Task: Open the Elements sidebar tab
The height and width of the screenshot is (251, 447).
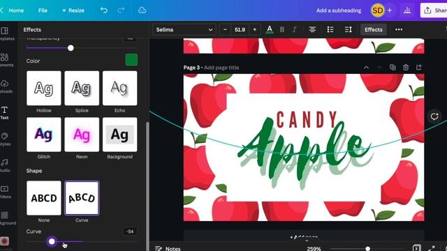Action: tap(5, 60)
